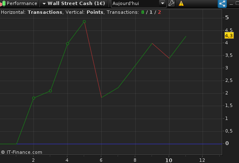Viewport: 239px width, 163px height.
Task: Click the circle marker at transaction 3
Action: tap(51, 91)
